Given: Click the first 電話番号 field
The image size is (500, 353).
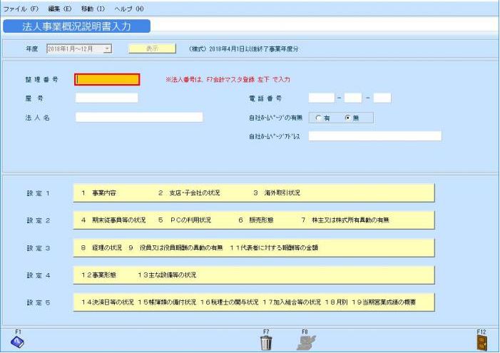Looking at the screenshot, I should coord(322,98).
